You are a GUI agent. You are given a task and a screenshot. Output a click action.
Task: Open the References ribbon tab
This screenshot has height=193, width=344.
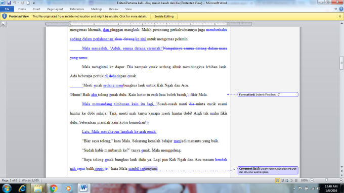coord(77,9)
